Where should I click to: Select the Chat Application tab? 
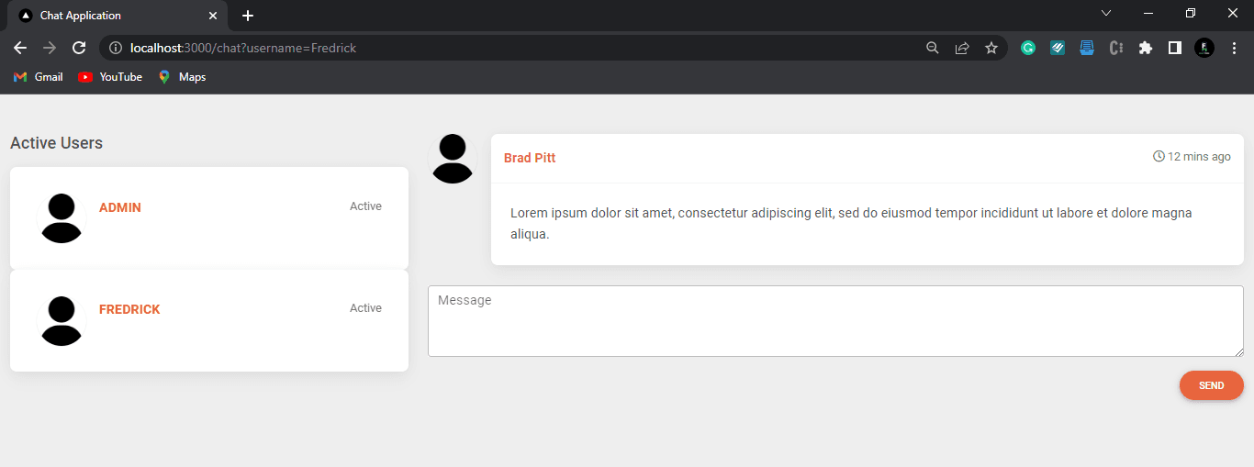coord(110,16)
